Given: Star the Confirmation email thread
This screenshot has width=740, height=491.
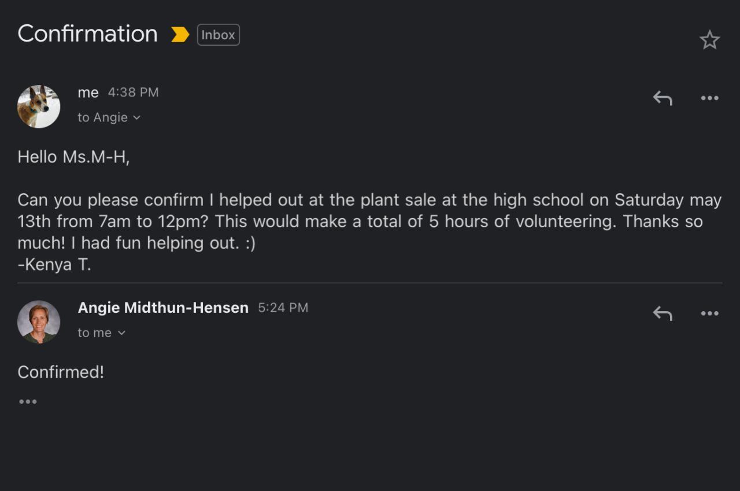Looking at the screenshot, I should pyautogui.click(x=709, y=40).
